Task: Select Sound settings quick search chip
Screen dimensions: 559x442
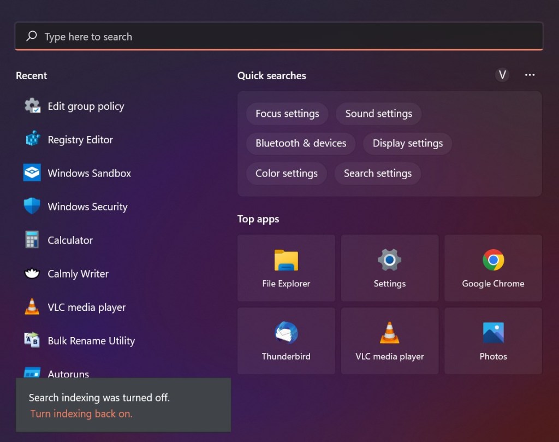Action: 378,114
